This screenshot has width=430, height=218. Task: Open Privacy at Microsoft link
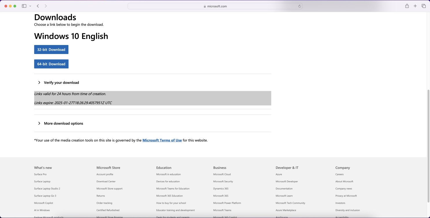(346, 196)
